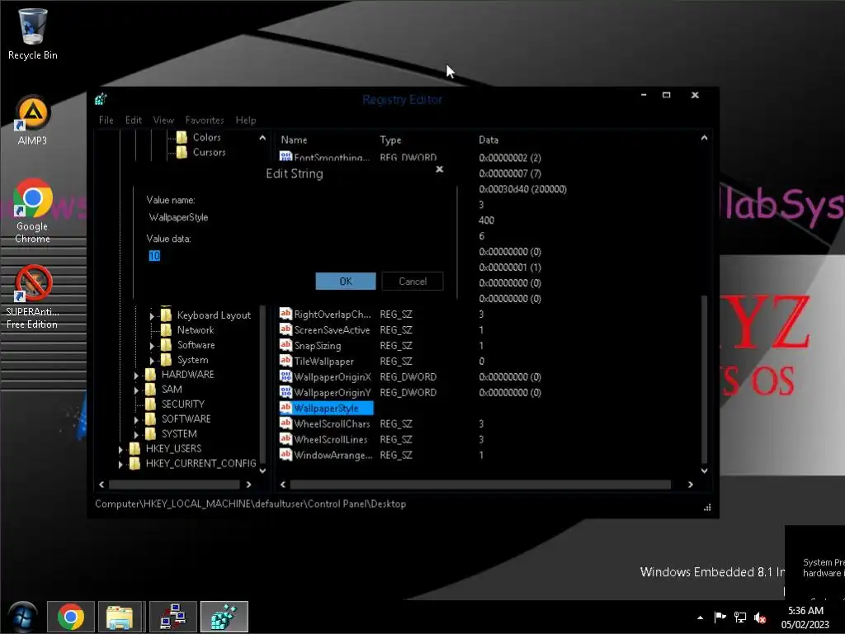This screenshot has height=634, width=845.
Task: Close the Edit String dialog
Action: [440, 169]
